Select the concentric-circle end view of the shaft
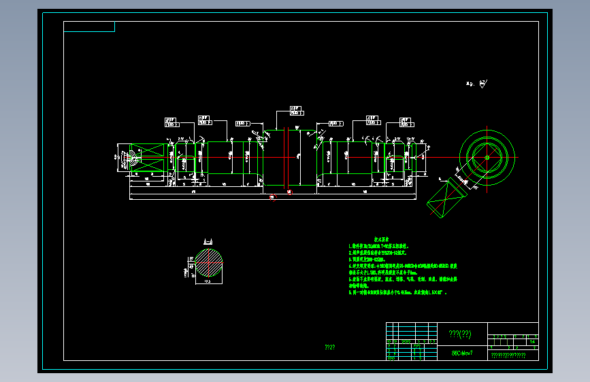590x382 pixels. pos(487,158)
